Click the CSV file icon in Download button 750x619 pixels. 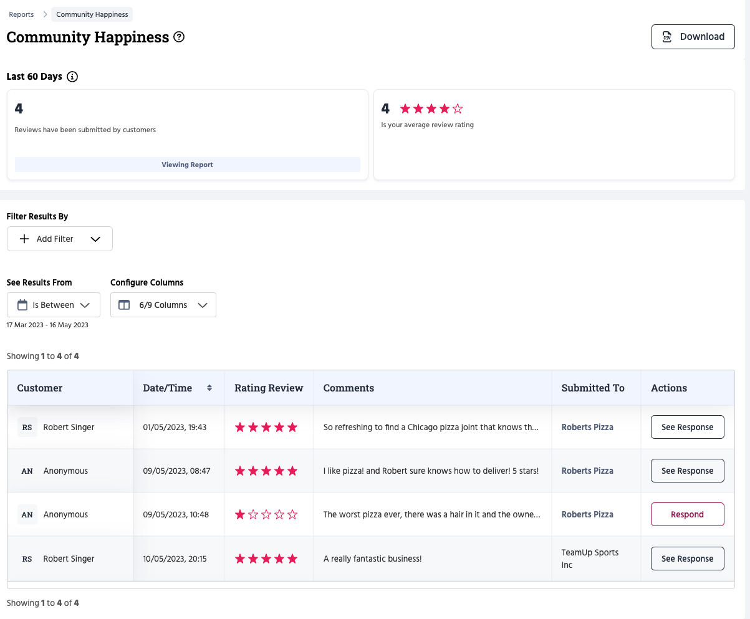click(667, 37)
